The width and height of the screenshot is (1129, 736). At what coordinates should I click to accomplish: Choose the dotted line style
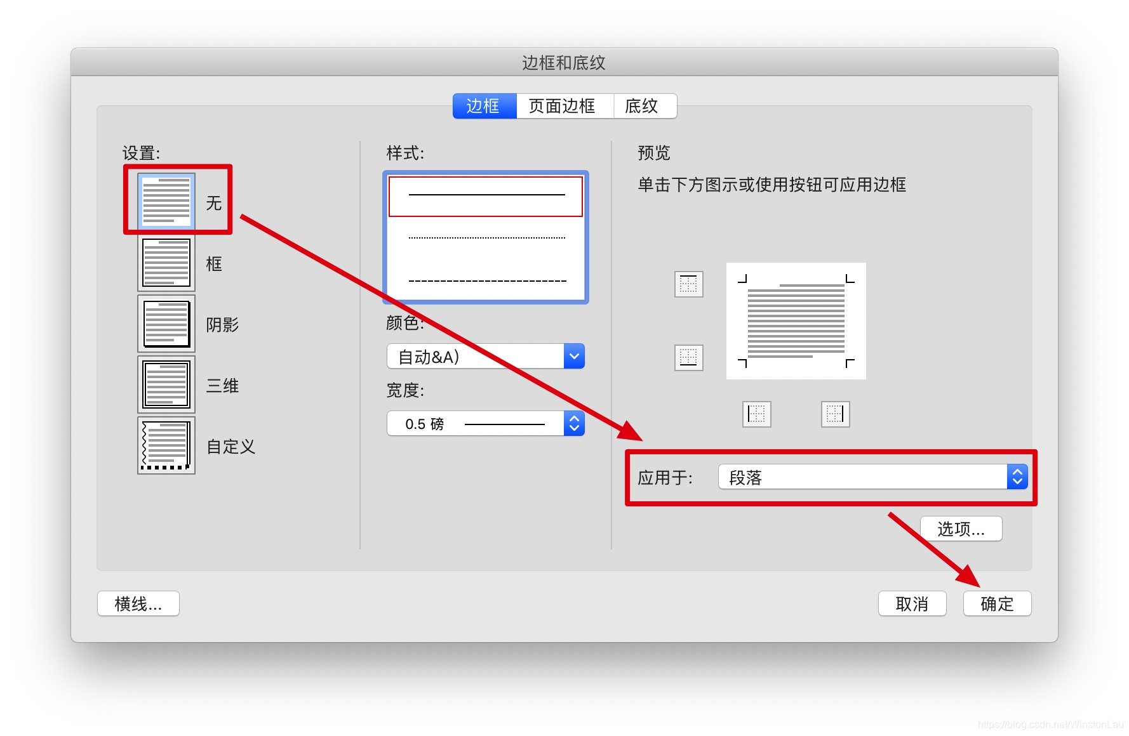[486, 238]
